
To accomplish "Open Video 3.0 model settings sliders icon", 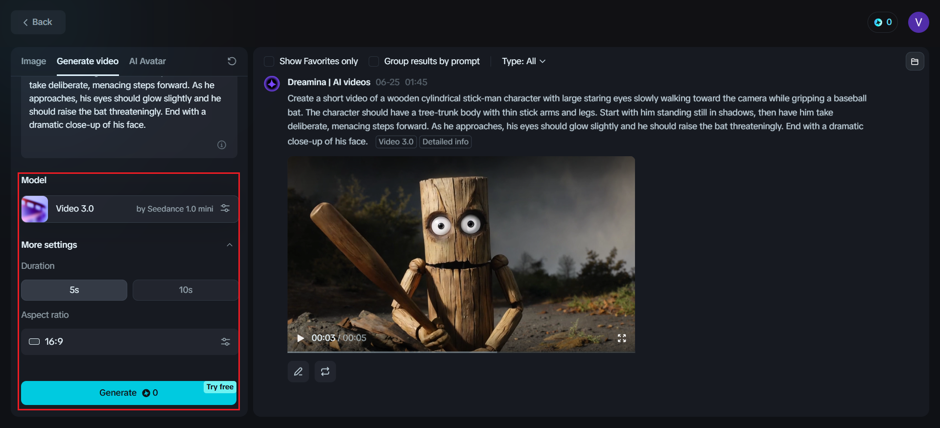I will pyautogui.click(x=225, y=209).
